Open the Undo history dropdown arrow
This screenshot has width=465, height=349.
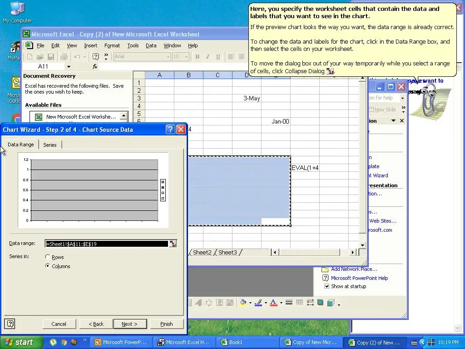click(84, 56)
